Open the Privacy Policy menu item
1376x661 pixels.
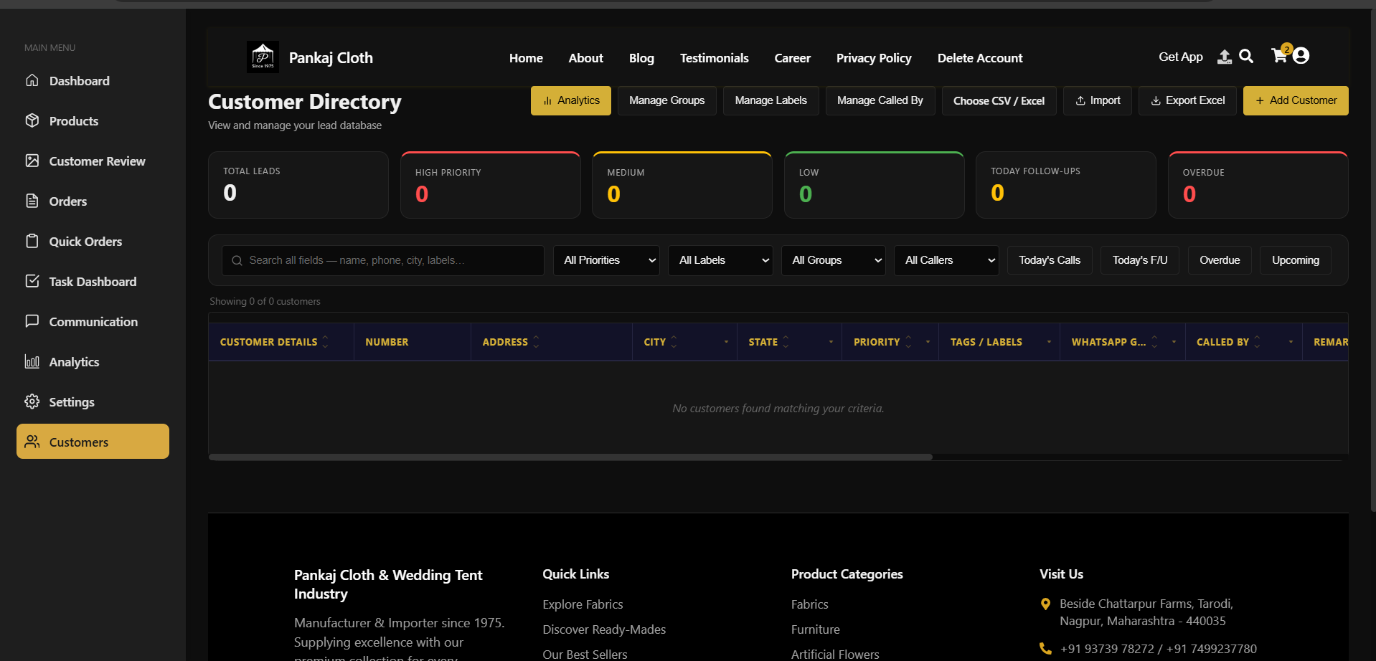click(x=874, y=58)
